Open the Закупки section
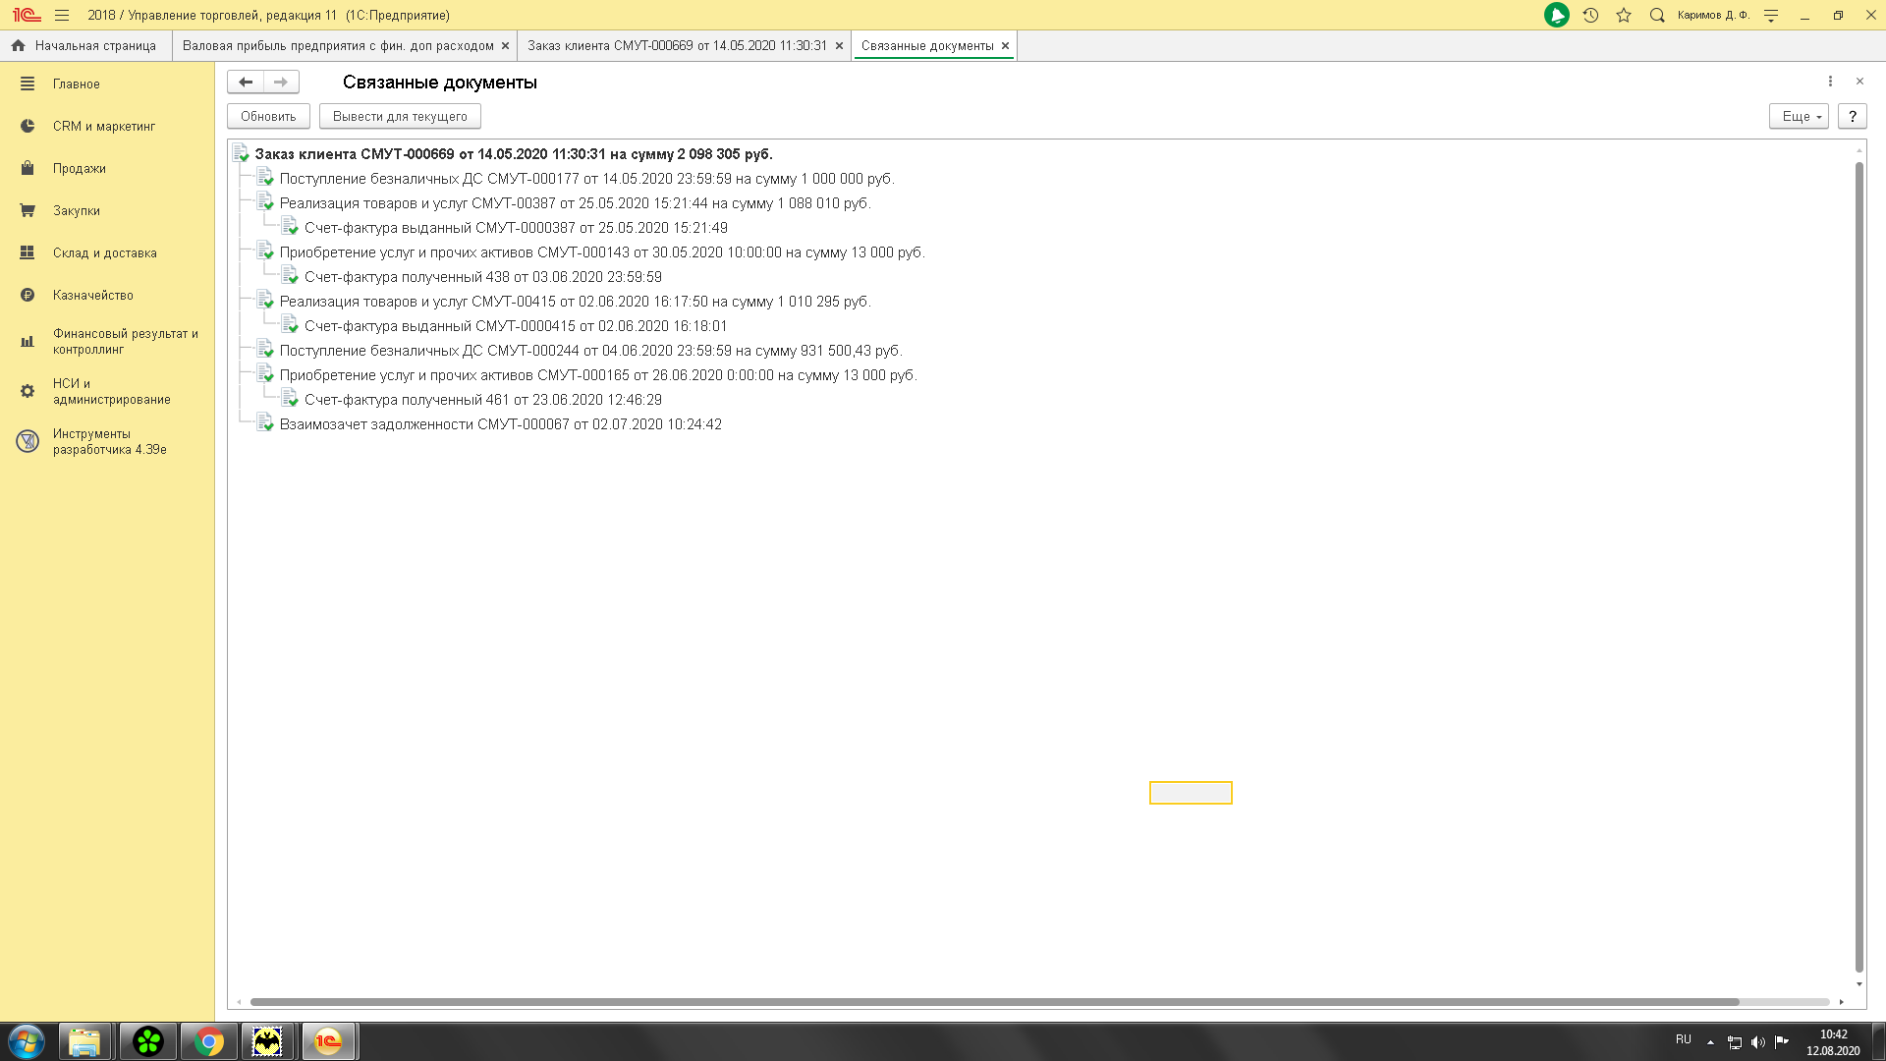The width and height of the screenshot is (1886, 1061). click(x=77, y=211)
